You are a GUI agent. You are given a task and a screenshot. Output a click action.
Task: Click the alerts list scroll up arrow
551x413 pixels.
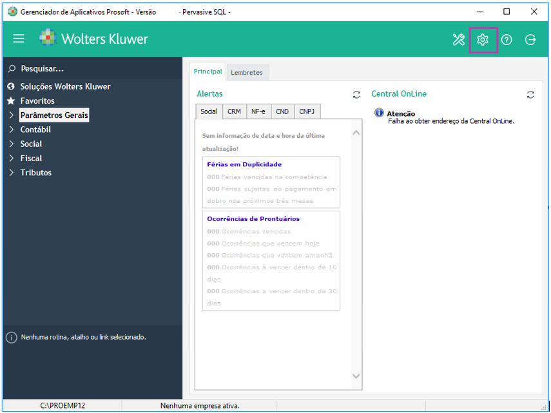click(x=356, y=133)
